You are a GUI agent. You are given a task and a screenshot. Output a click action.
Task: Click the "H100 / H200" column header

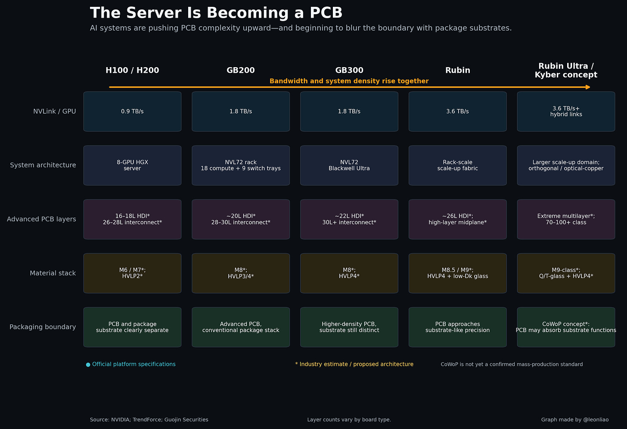click(132, 70)
